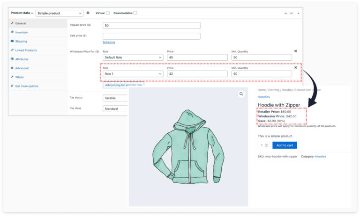The width and height of the screenshot is (360, 216).
Task: Open the Advanced tab
Action: coord(38,68)
